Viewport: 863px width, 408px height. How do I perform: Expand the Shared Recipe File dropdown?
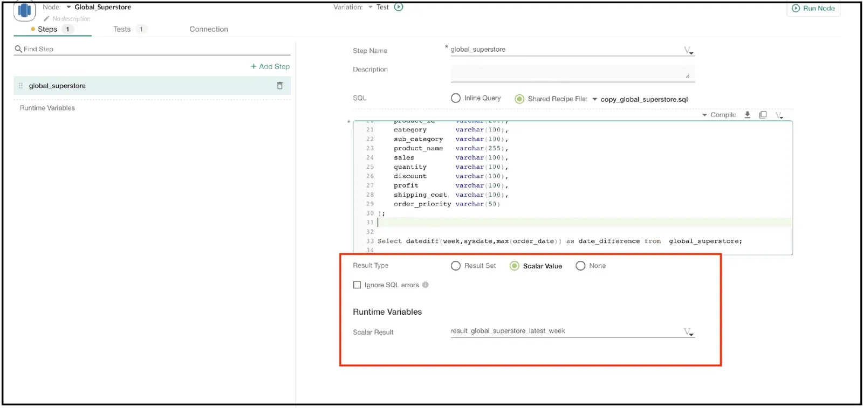point(594,99)
